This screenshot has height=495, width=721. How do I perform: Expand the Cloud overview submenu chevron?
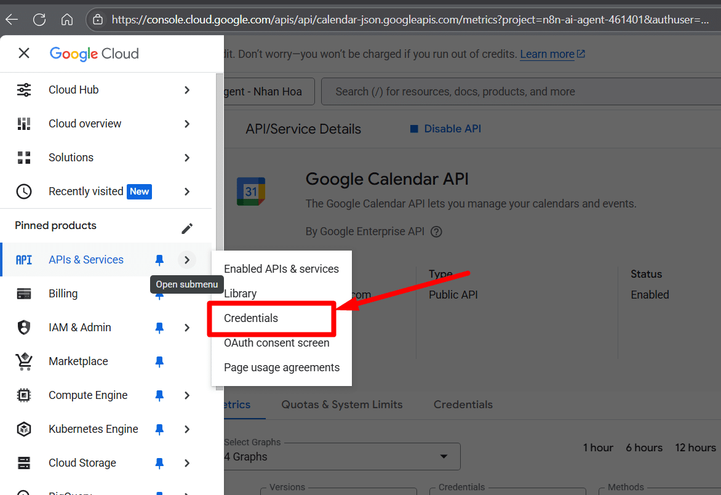coord(186,124)
